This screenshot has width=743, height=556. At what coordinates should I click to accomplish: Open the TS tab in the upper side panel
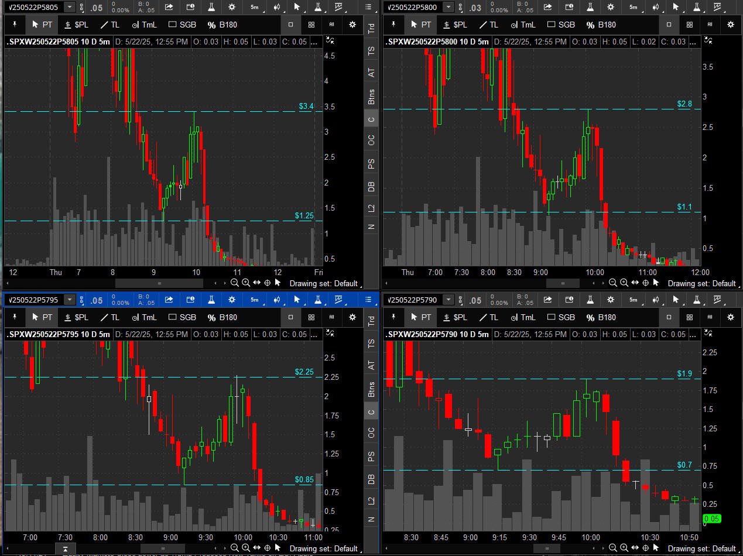pos(371,51)
